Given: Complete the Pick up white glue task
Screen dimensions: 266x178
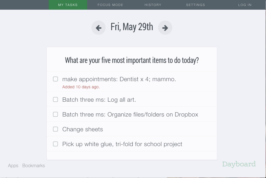Looking at the screenshot, I should pyautogui.click(x=56, y=144).
